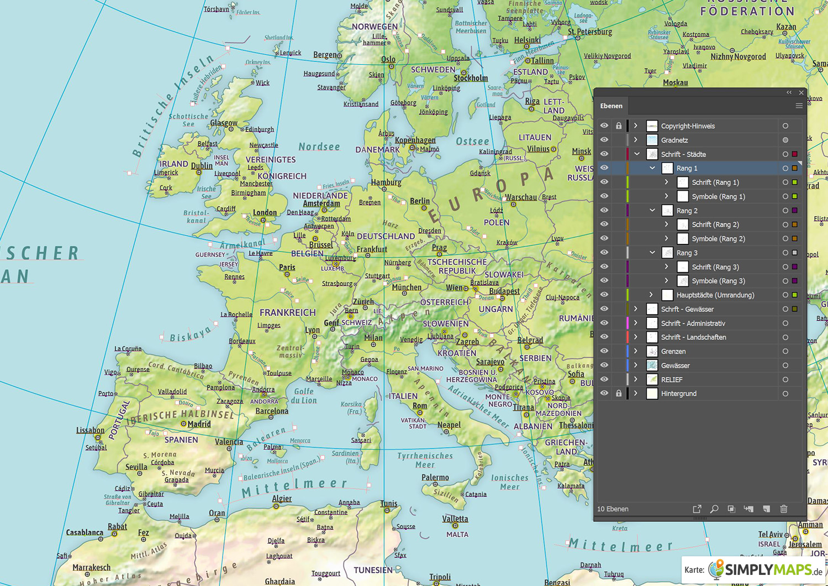Hide the Gewässer layer
Viewport: 828px width, 586px height.
tap(604, 365)
